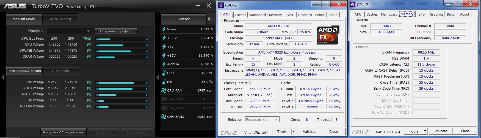
Task: Click the left arrow next to Sensor tab
Action: (x=209, y=19)
